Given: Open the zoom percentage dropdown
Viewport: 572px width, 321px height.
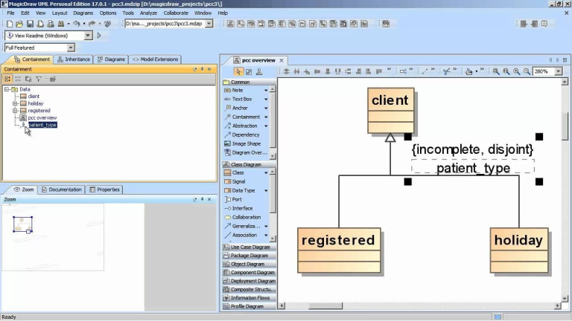Looking at the screenshot, I should (559, 71).
